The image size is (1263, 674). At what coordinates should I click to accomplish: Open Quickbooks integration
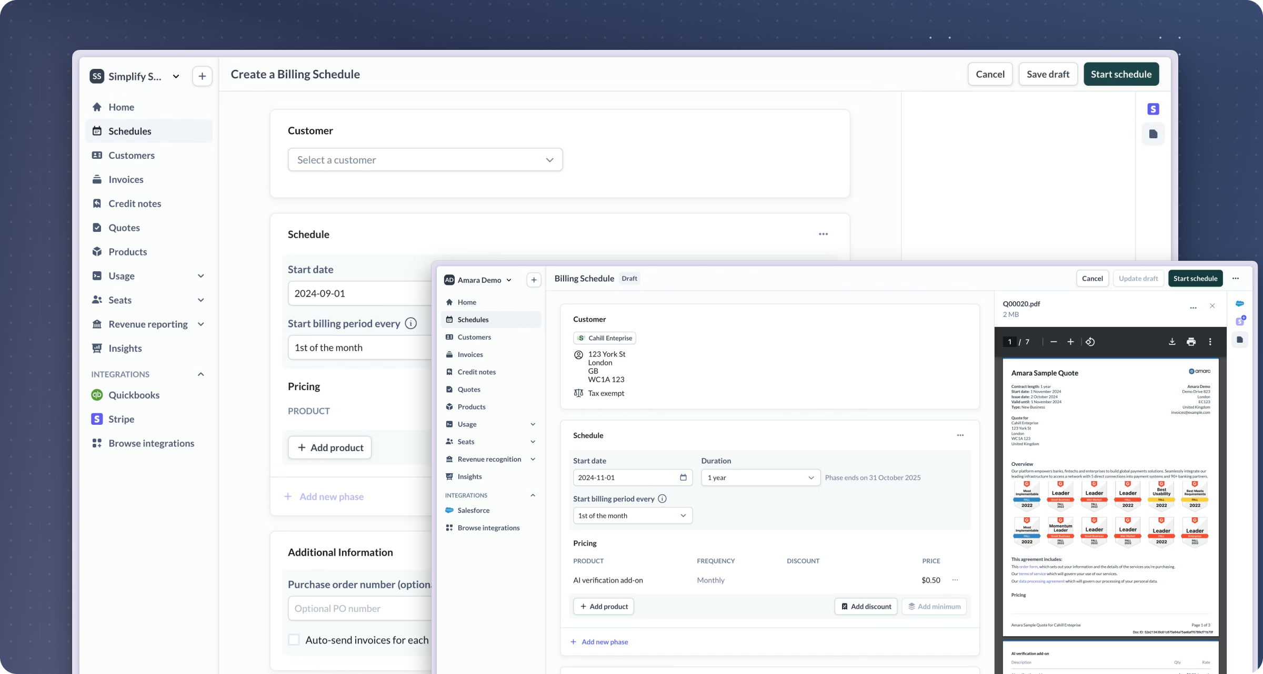(x=134, y=395)
